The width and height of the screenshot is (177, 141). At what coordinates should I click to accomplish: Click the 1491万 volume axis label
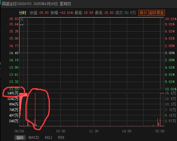point(13,93)
